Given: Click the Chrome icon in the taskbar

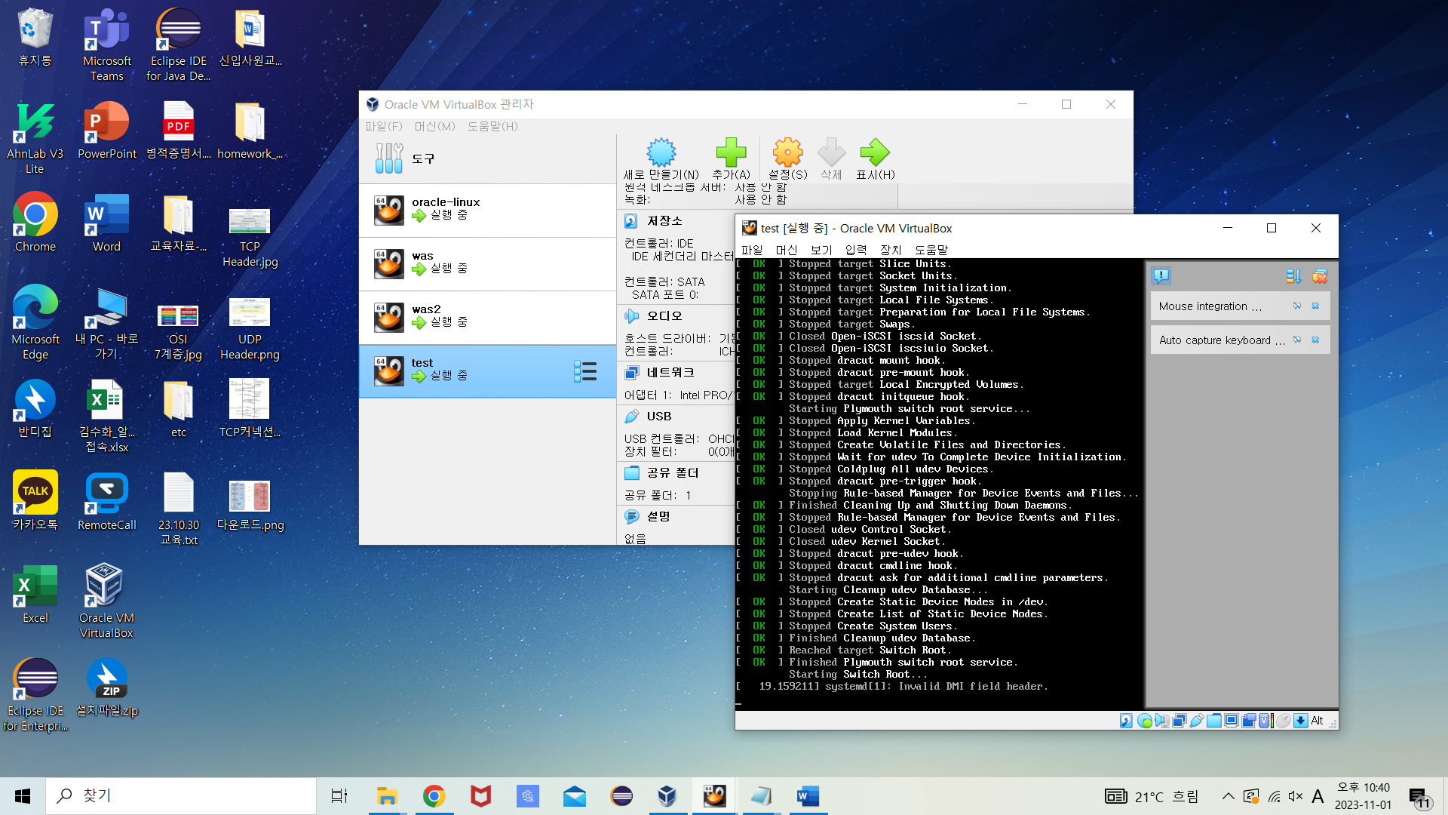Looking at the screenshot, I should pos(434,796).
